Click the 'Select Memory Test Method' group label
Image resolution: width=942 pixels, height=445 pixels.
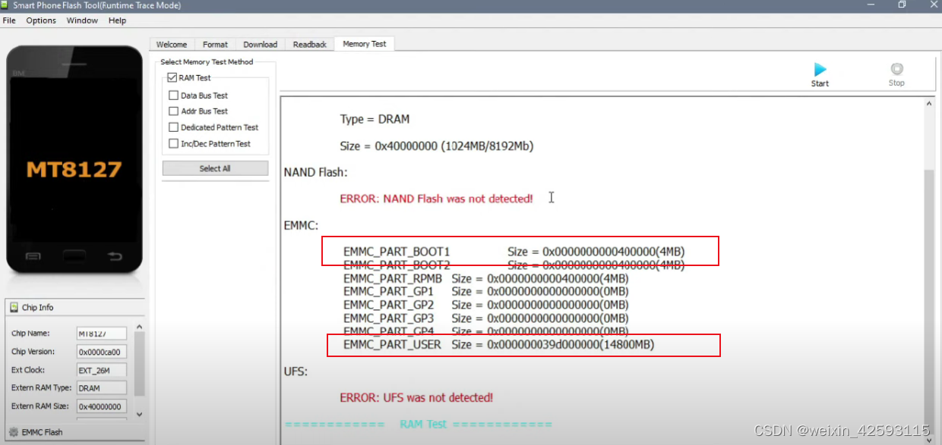pyautogui.click(x=207, y=62)
